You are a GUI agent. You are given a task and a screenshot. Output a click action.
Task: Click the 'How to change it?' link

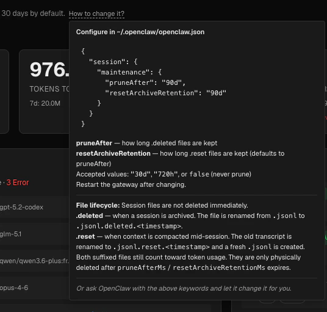tap(96, 13)
